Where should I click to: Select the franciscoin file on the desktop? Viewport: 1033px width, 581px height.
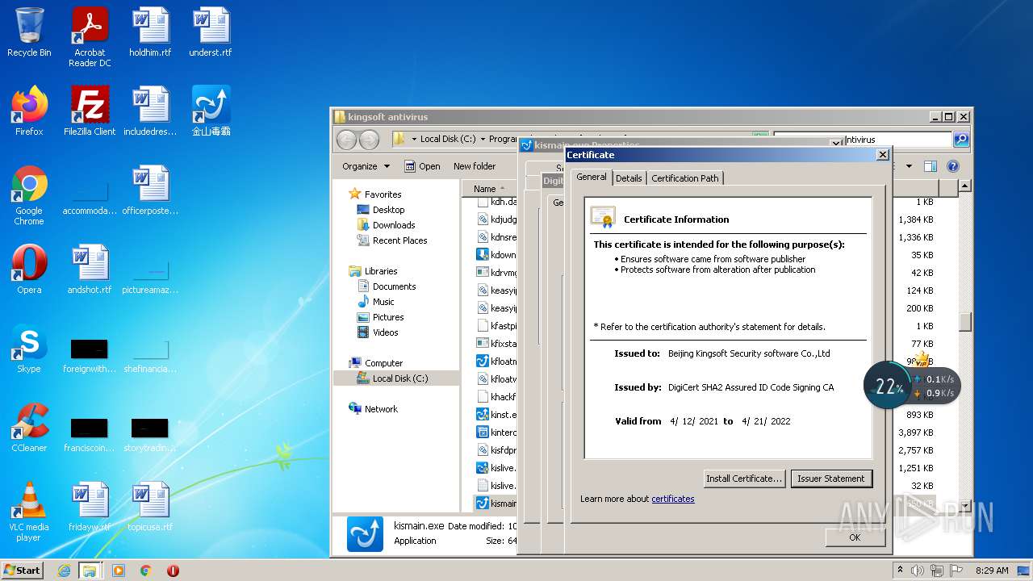(x=90, y=436)
